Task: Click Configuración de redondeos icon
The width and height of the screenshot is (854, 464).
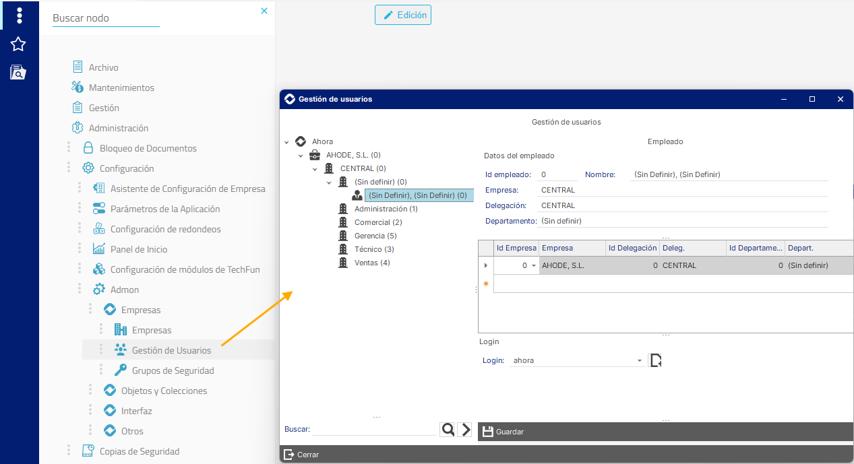Action: (99, 229)
